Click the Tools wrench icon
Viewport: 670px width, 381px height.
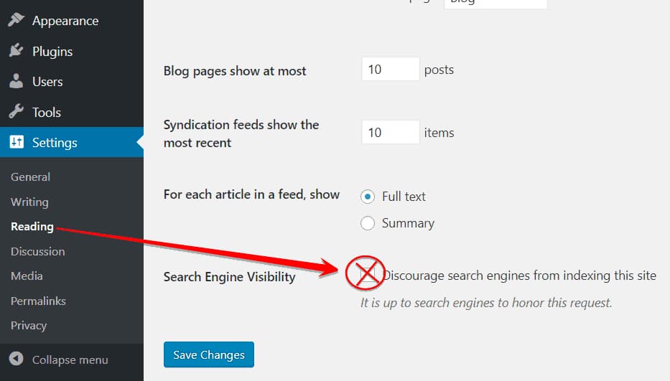pyautogui.click(x=17, y=113)
